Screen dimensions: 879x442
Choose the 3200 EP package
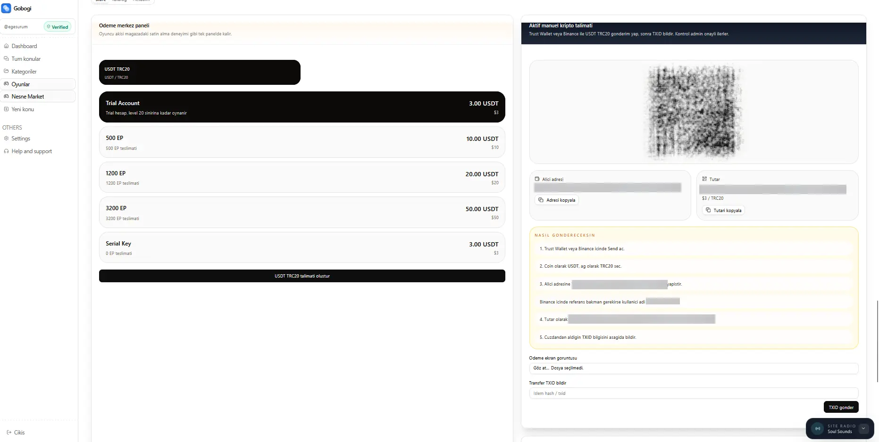[x=302, y=213]
